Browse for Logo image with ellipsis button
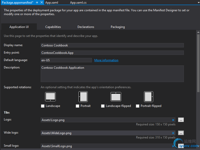 (181, 120)
